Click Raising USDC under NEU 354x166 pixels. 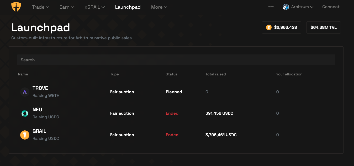point(46,117)
